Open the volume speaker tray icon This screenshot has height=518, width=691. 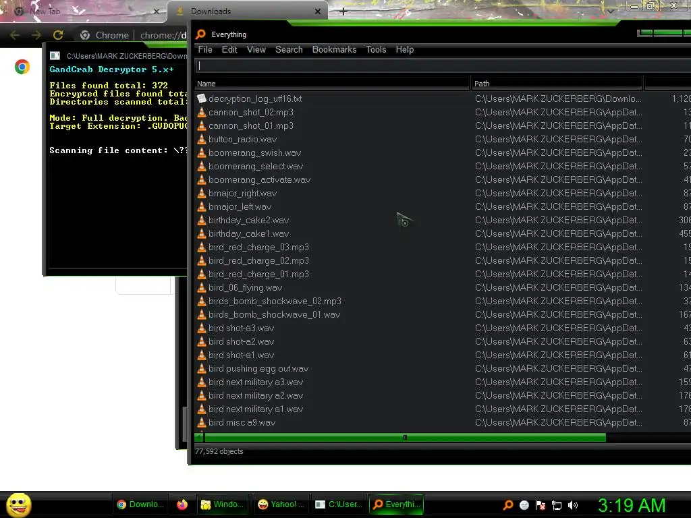[x=573, y=505]
